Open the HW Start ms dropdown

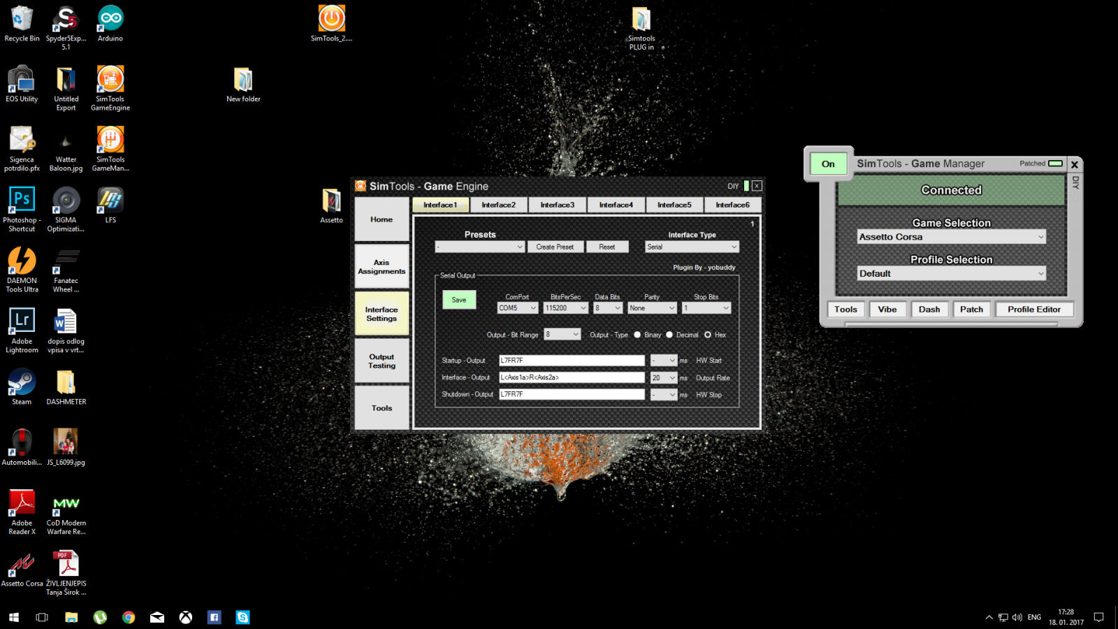664,361
